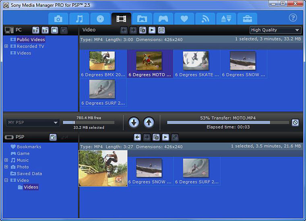Viewport: 306px width, 221px height.
Task: Open the Photo tab with camera icon
Action: tap(58, 19)
